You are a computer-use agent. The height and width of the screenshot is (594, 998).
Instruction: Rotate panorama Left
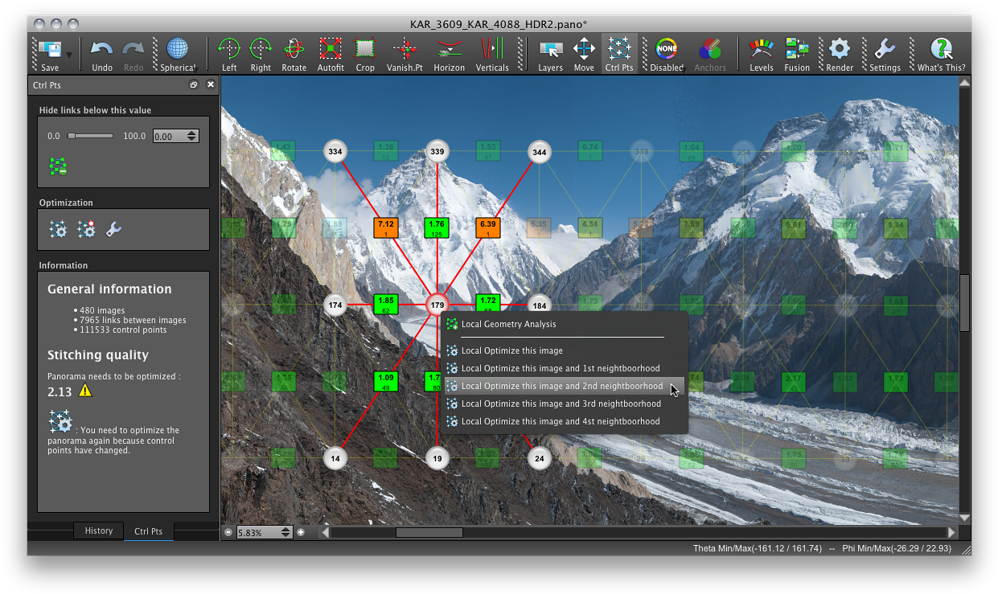click(229, 54)
